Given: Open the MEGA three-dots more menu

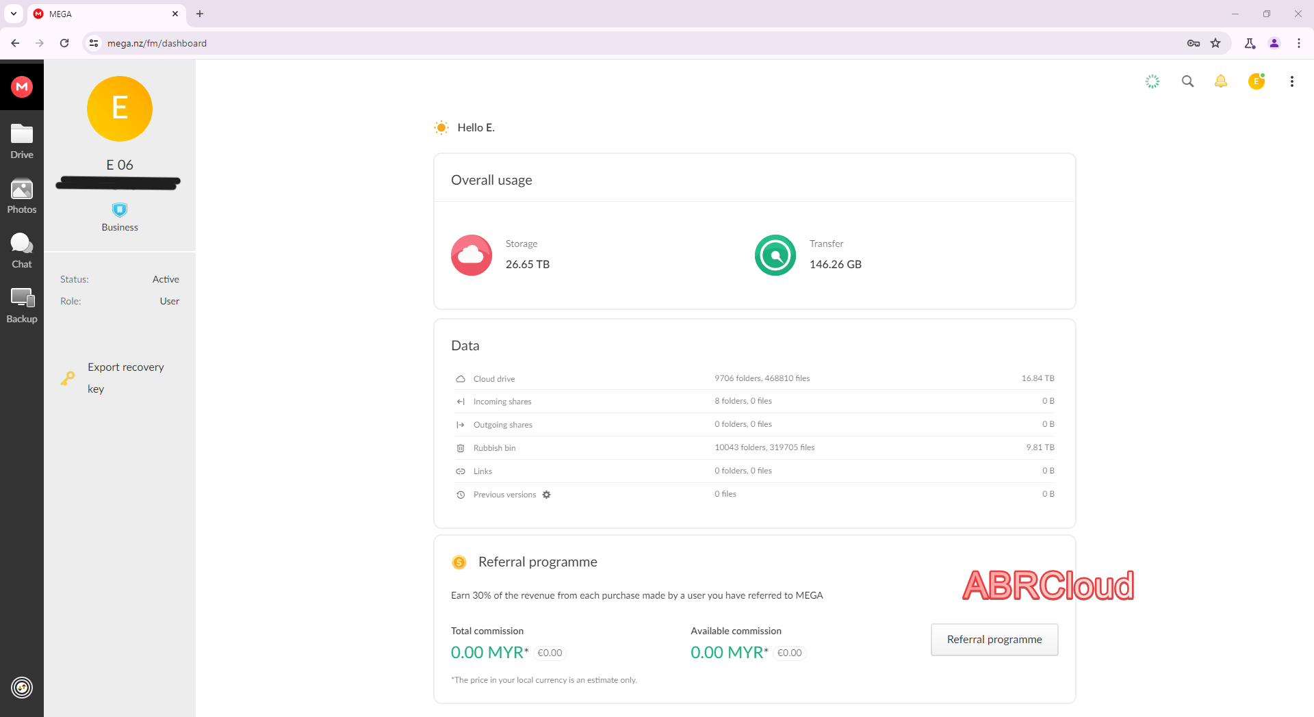Looking at the screenshot, I should tap(1291, 81).
